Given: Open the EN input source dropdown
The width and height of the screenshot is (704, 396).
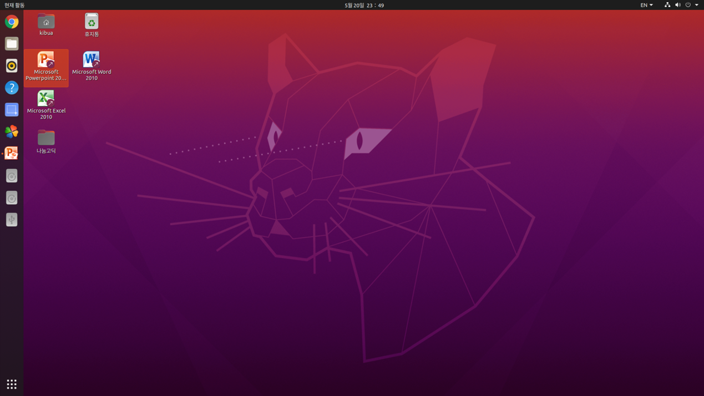Looking at the screenshot, I should pos(647,5).
